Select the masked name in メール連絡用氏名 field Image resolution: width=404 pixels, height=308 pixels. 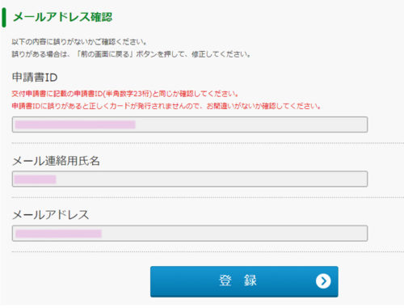tap(35, 179)
